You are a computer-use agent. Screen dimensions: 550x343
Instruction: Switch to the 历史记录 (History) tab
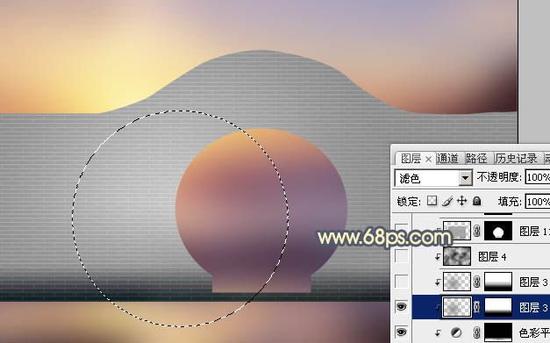click(516, 159)
